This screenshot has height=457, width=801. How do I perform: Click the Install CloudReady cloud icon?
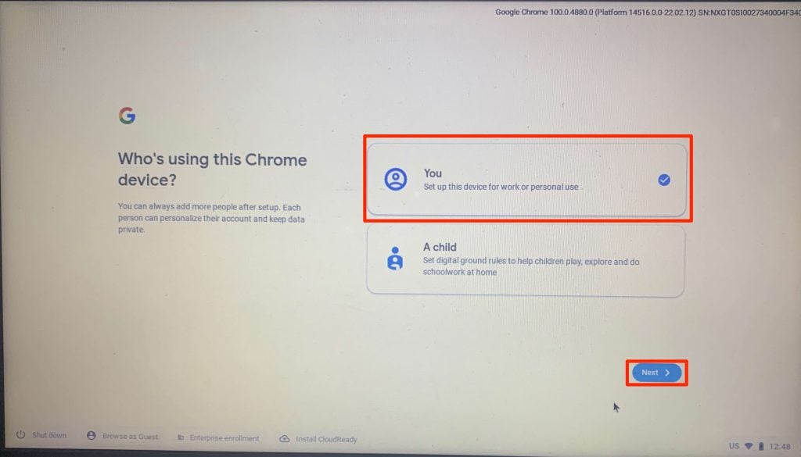(285, 438)
